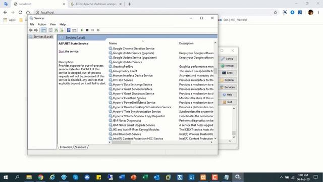The image size is (323, 182).
Task: Open the Help menu in Services
Action: (63, 24)
